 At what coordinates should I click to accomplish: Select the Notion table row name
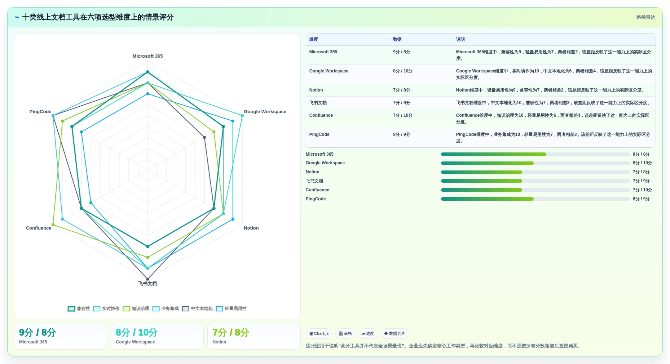316,90
